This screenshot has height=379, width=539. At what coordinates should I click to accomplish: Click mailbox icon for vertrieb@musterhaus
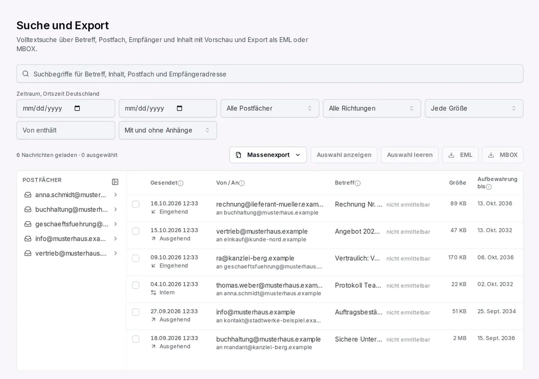coord(28,253)
